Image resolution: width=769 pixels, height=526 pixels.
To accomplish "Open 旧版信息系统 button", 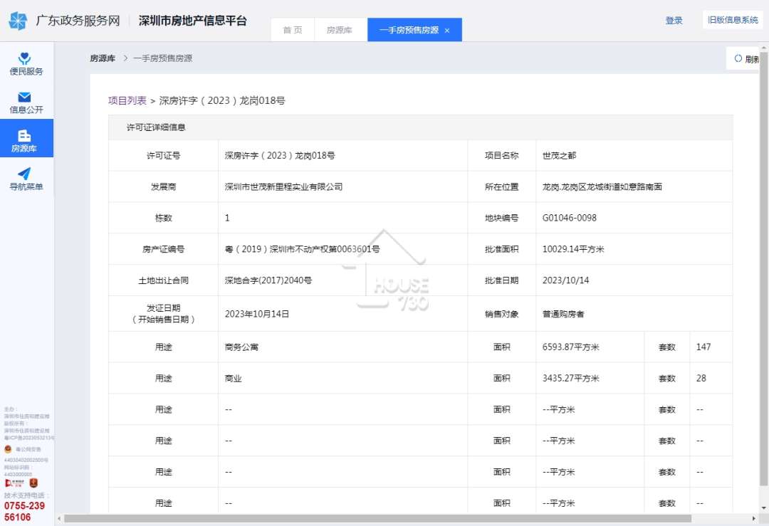I will [x=733, y=20].
